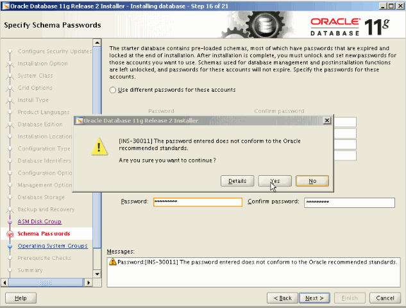Click the installer icon in the dialog title bar
406x308 pixels.
(80, 121)
